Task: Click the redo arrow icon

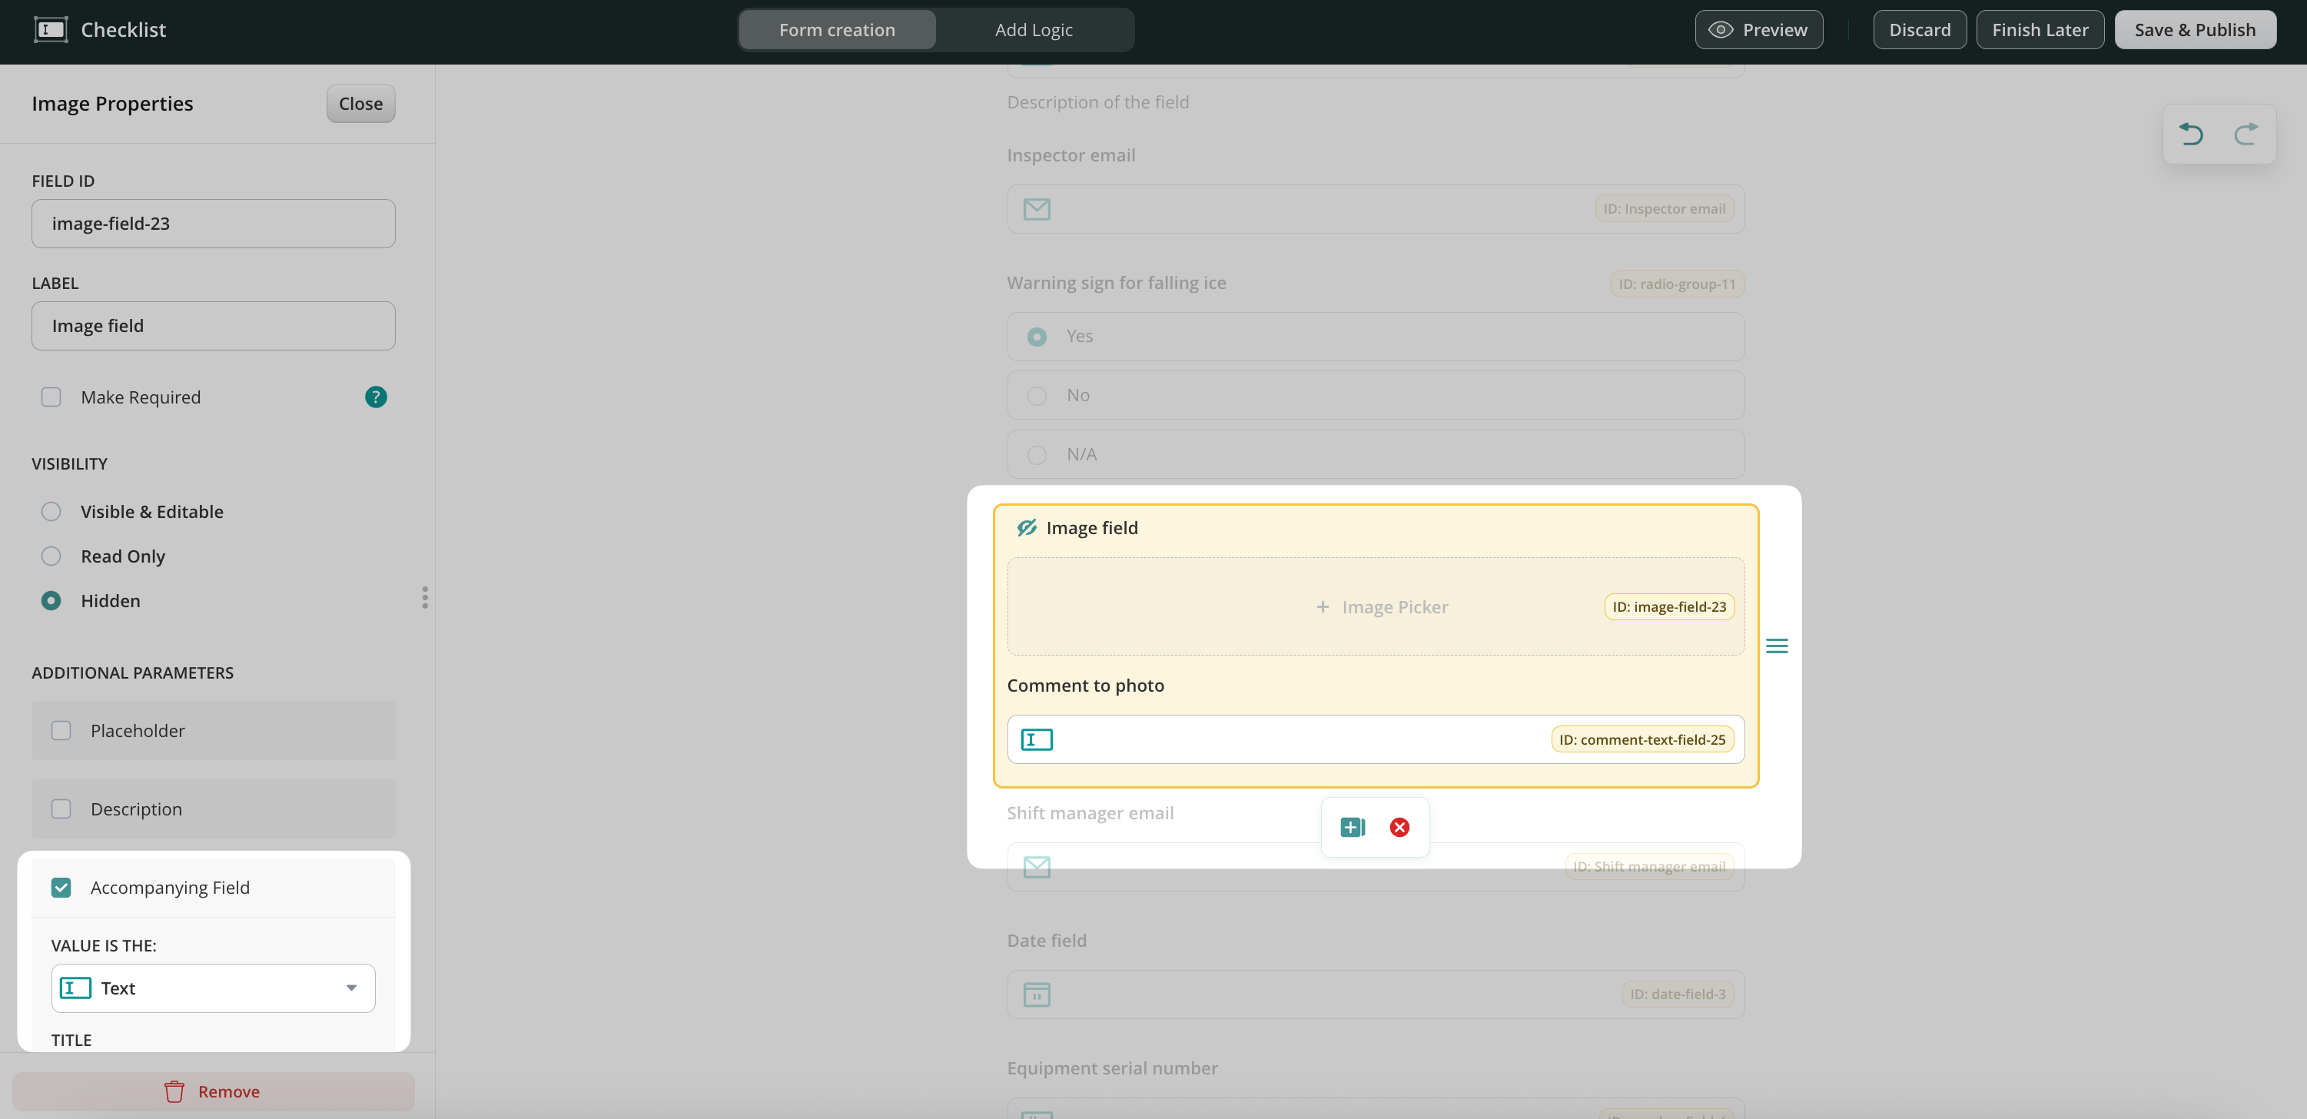Action: [2246, 134]
